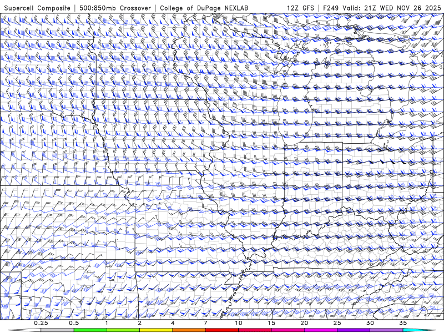Viewport: 444px width, 333px height.
Task: Click the 'Supercell Composite' title text
Action: point(37,8)
